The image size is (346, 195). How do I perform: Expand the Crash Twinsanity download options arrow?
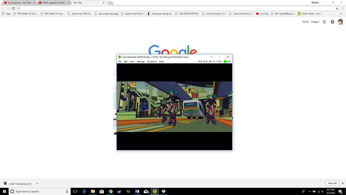pos(37,183)
